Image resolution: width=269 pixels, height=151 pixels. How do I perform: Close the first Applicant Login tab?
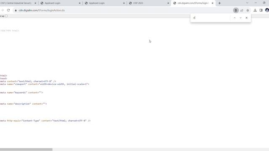(x=79, y=3)
